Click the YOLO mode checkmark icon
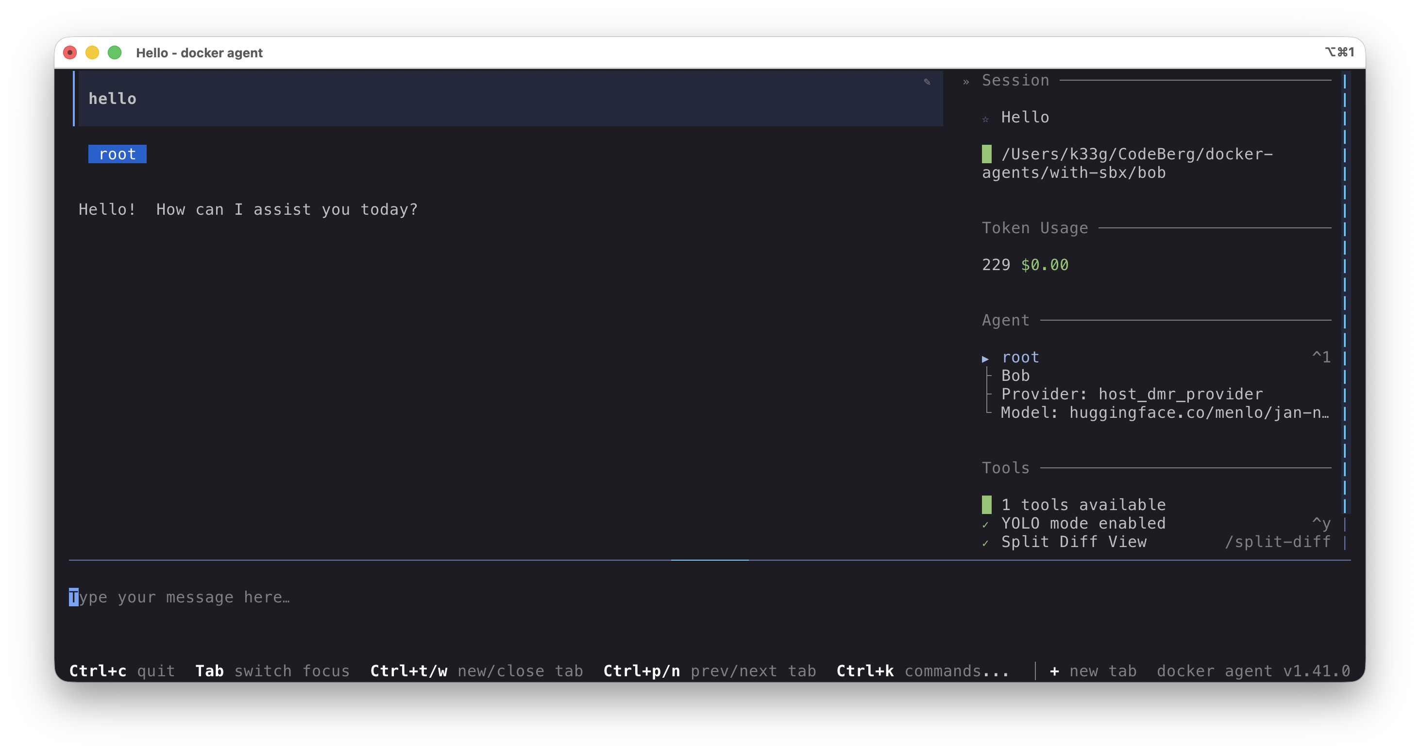The height and width of the screenshot is (754, 1420). coord(985,524)
